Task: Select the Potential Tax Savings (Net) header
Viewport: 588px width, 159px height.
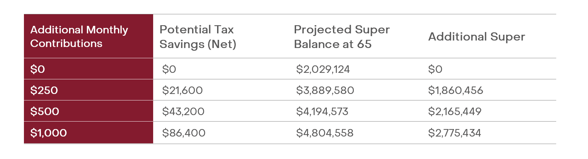Action: (x=198, y=37)
